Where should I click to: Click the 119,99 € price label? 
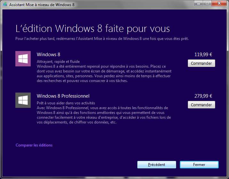(x=203, y=55)
